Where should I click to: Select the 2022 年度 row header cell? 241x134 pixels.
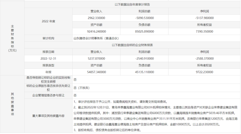coord(49,21)
